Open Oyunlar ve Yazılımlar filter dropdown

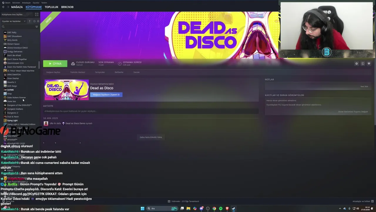coord(14,21)
